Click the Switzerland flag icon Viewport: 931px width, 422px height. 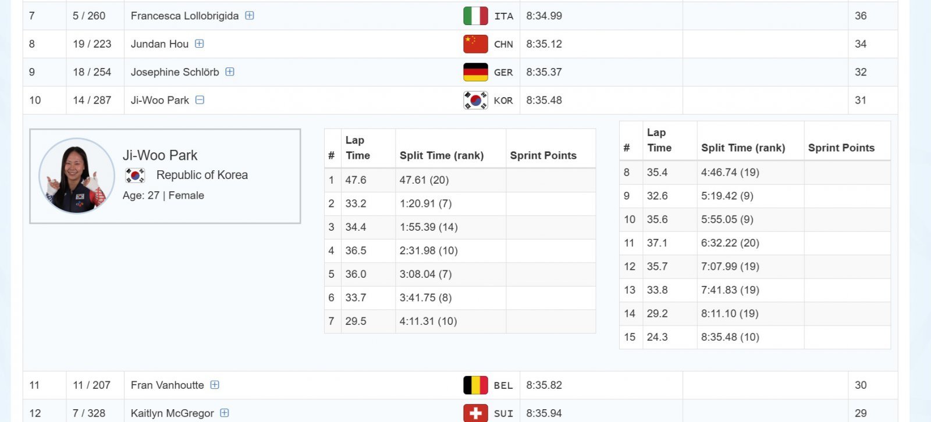475,413
